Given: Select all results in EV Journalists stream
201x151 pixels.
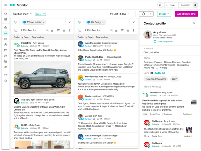Looking at the screenshot, I should tap(16, 30).
